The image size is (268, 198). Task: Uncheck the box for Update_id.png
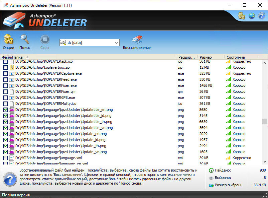point(5,140)
